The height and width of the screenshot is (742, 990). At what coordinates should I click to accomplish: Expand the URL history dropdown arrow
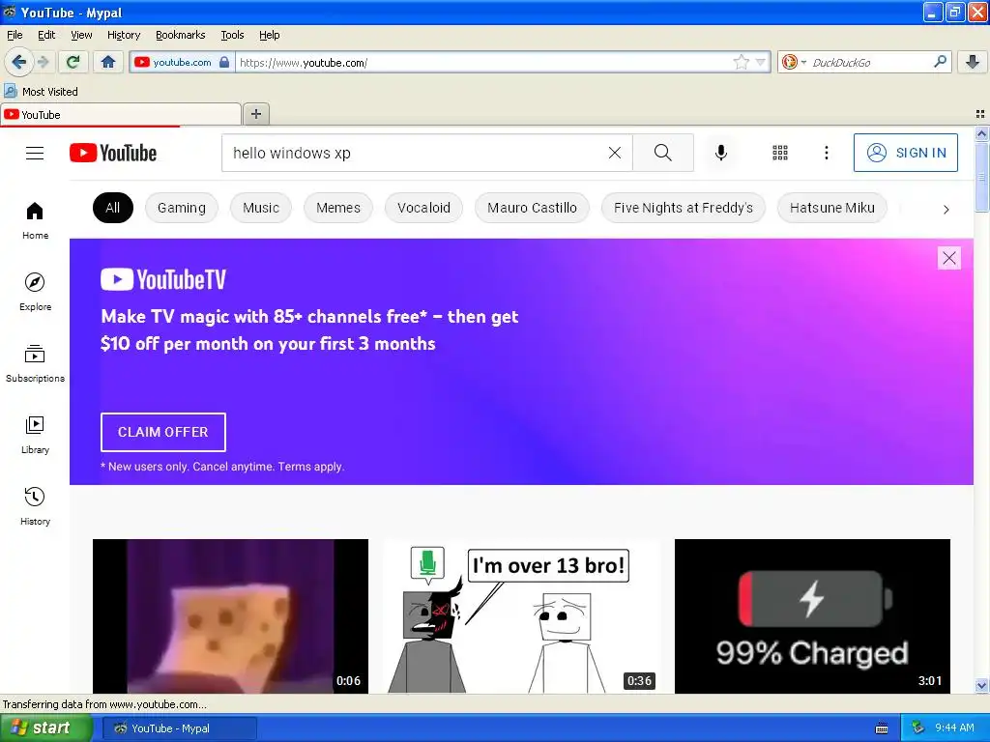click(761, 62)
